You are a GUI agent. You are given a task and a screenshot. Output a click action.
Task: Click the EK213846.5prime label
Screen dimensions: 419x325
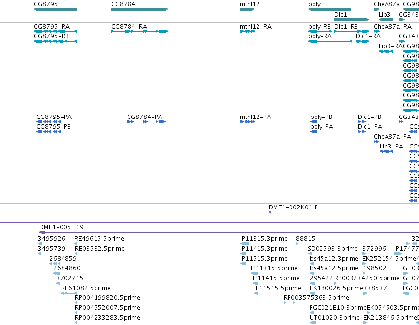(390, 318)
